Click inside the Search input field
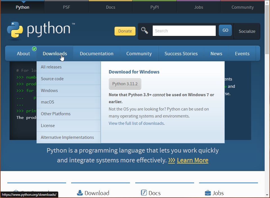 184,31
